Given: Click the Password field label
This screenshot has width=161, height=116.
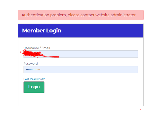Looking at the screenshot, I should pos(31,64).
